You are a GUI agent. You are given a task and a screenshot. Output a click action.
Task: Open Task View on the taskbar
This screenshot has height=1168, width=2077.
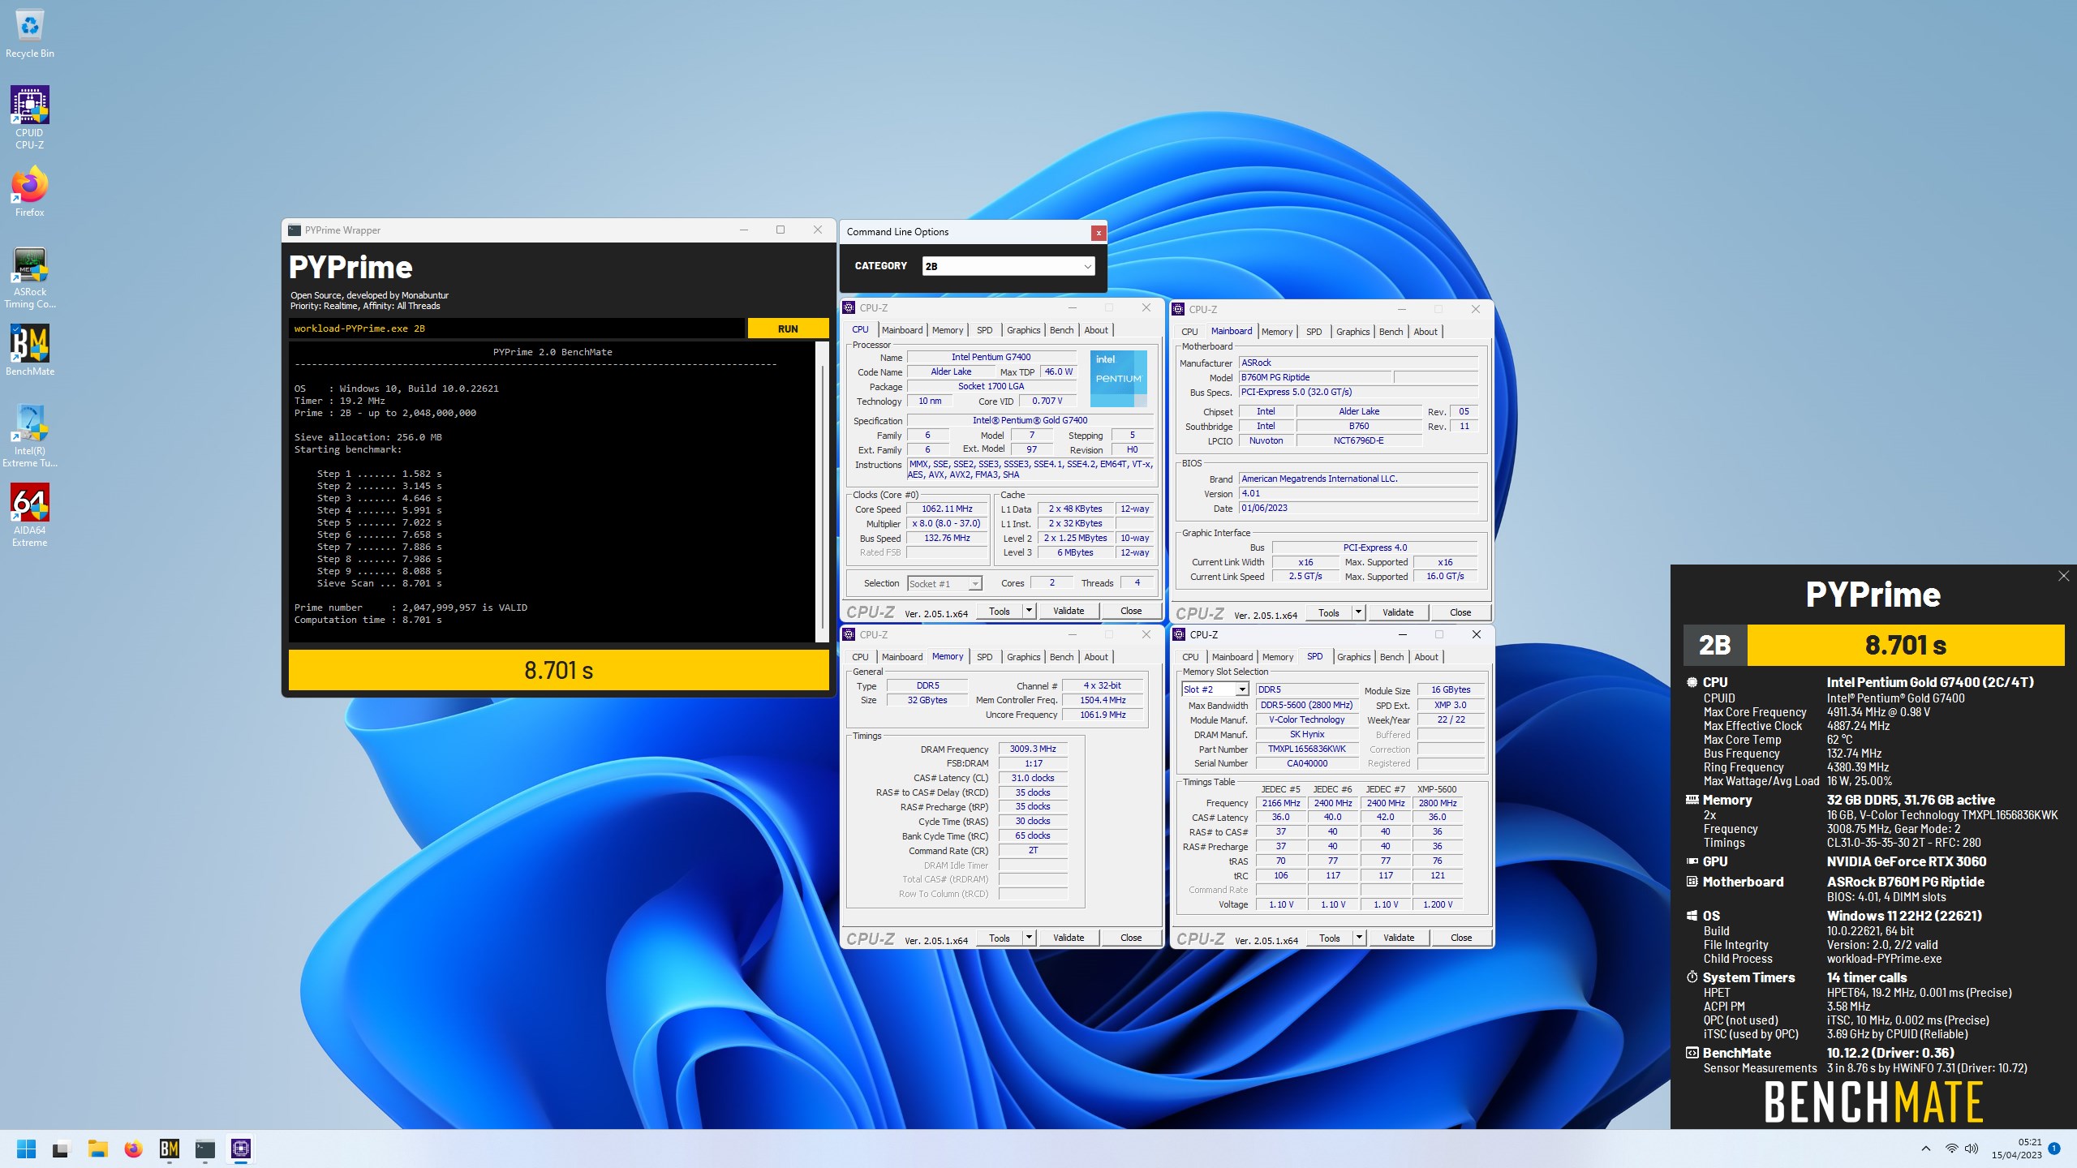tap(61, 1149)
